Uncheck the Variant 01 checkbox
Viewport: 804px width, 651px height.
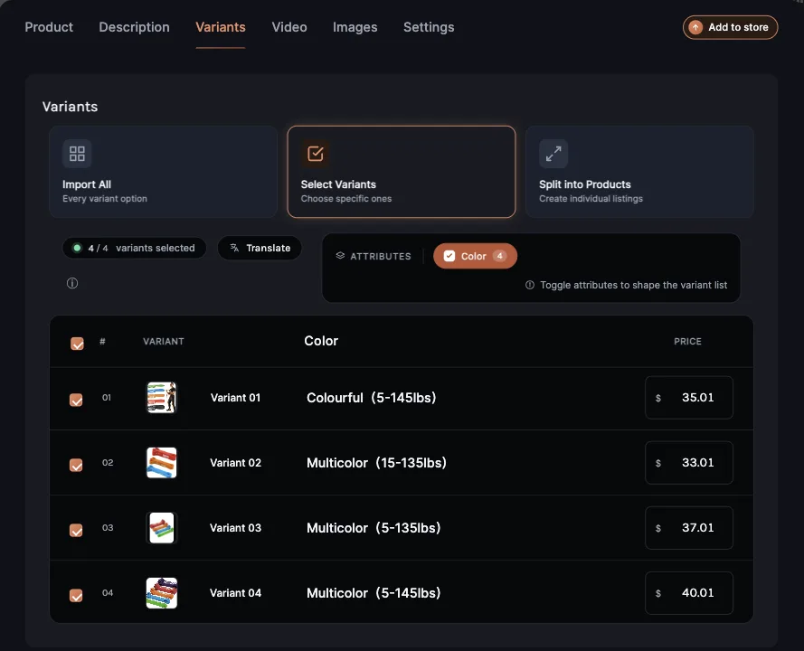(x=76, y=400)
